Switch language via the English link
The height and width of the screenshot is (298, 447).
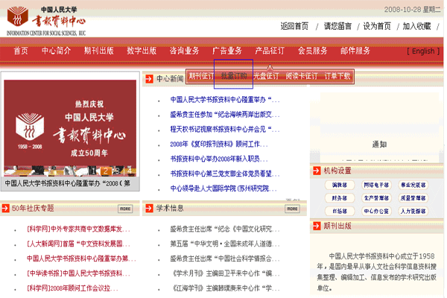423,51
